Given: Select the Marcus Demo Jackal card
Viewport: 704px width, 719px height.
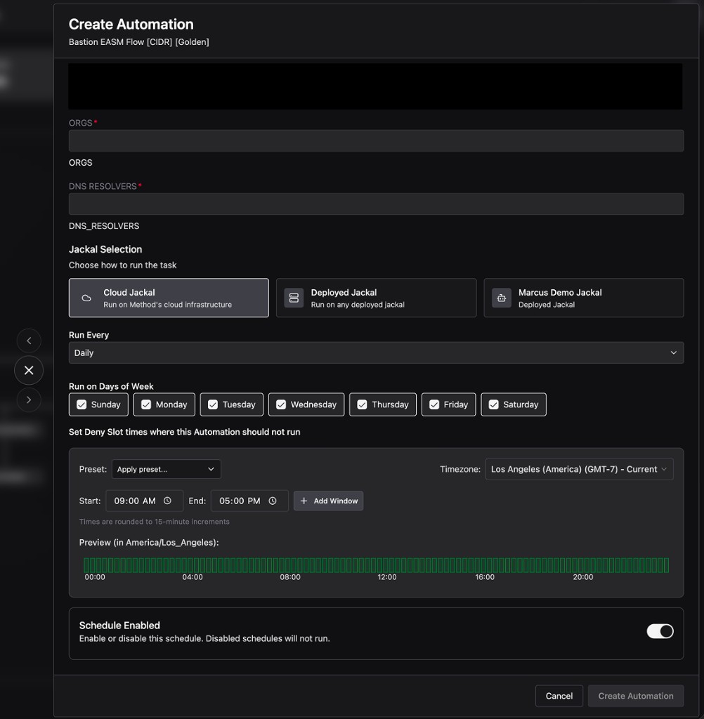Looking at the screenshot, I should point(584,298).
